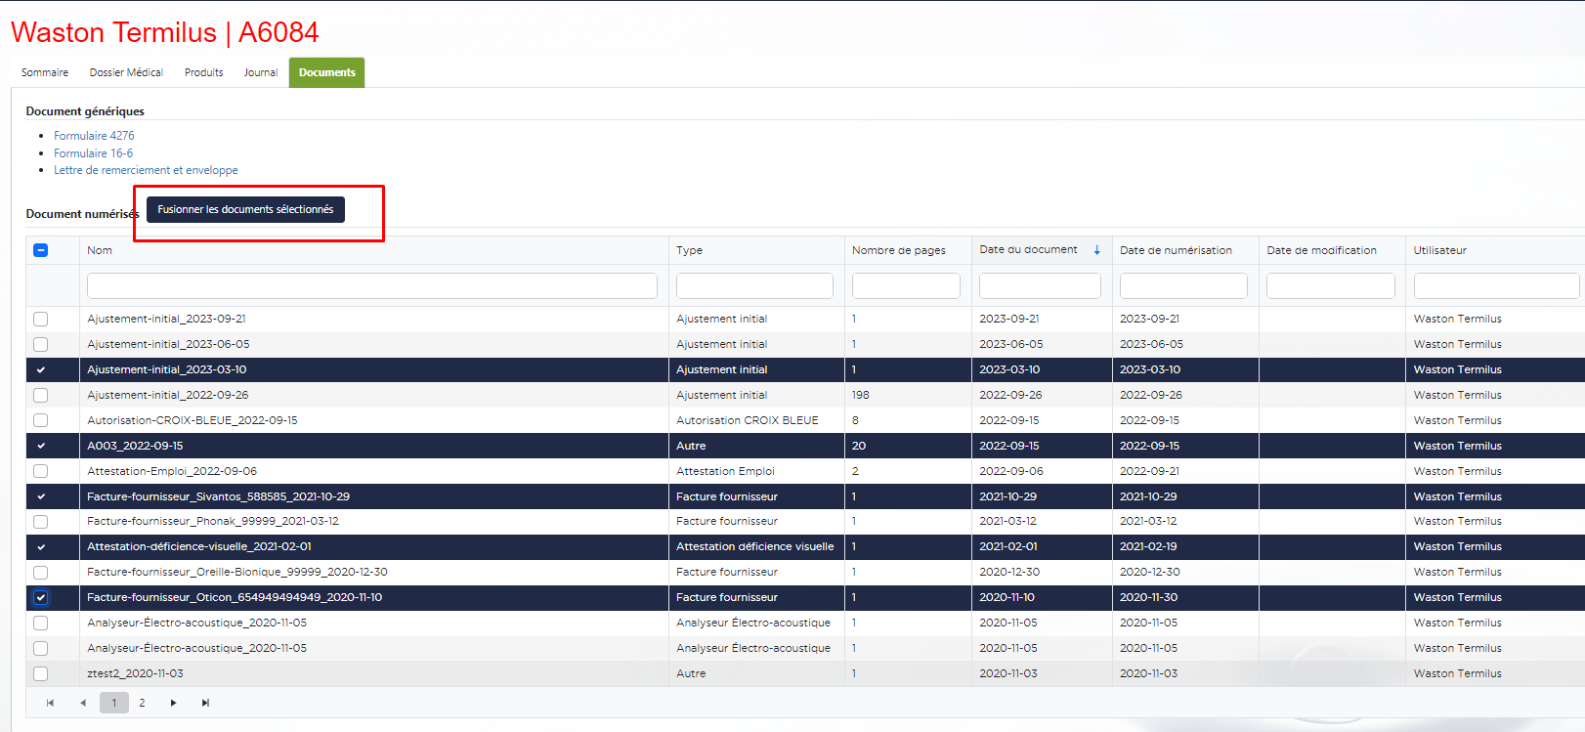Uncheck the A003_2022-09-15 row checkbox
The image size is (1585, 732).
pyautogui.click(x=41, y=446)
